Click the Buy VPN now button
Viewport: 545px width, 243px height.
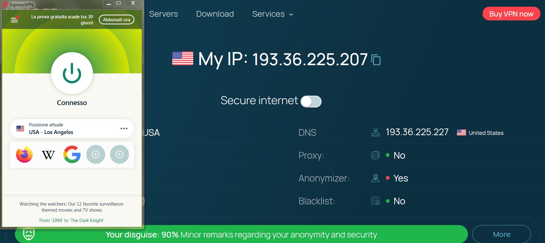(511, 14)
